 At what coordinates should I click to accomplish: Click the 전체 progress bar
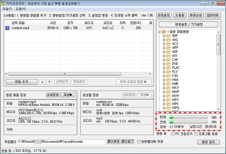(x=188, y=122)
